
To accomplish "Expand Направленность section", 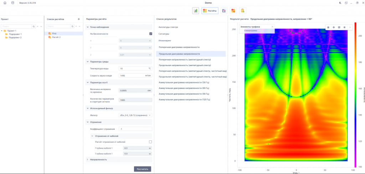I will click(87, 159).
